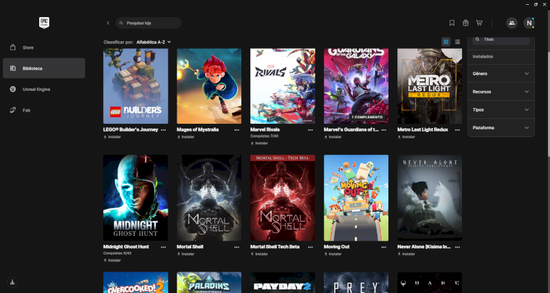Open options menu for Marvel's Guardians
Screen dimensions: 550x293
click(384, 130)
